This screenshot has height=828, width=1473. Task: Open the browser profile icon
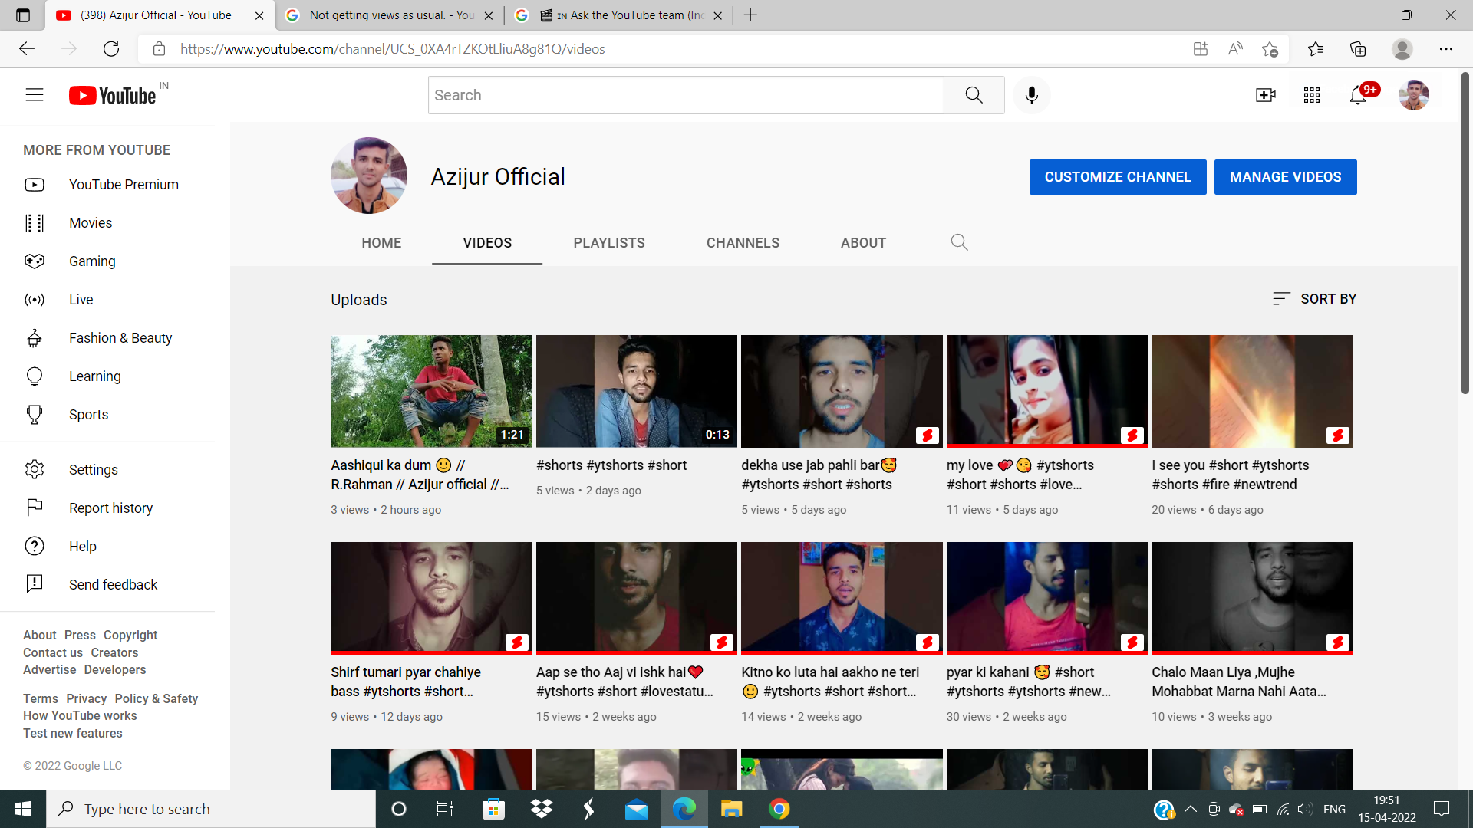coord(1402,49)
